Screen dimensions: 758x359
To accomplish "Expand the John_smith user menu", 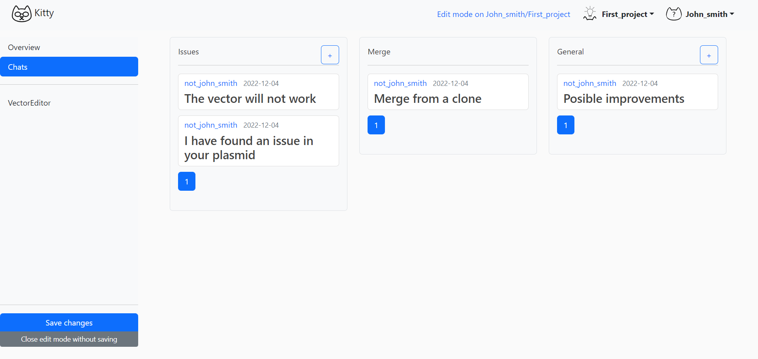I will [x=709, y=14].
